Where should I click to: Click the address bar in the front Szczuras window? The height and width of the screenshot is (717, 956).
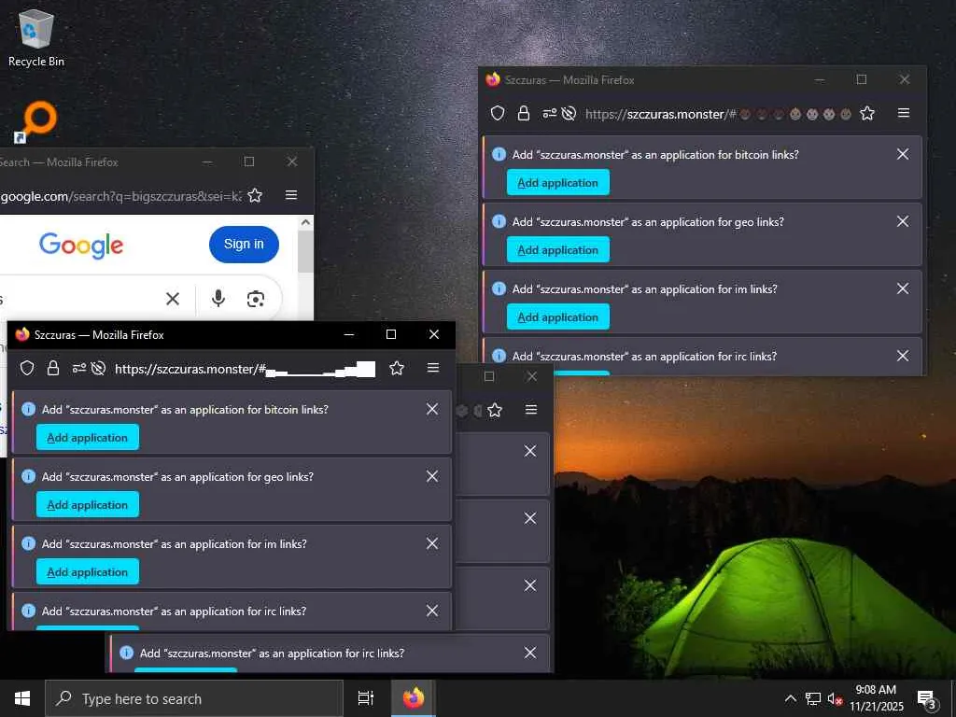pos(244,368)
